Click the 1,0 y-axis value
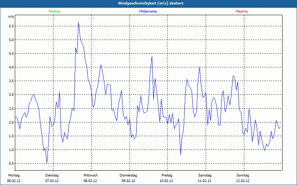This screenshot has width=297, height=185. (11, 150)
